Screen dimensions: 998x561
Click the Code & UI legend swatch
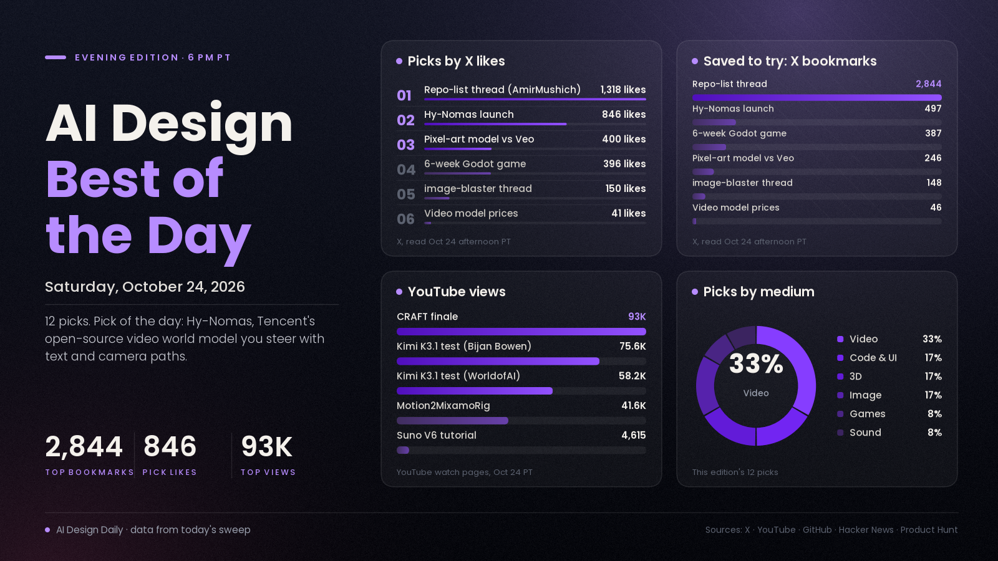tap(840, 358)
